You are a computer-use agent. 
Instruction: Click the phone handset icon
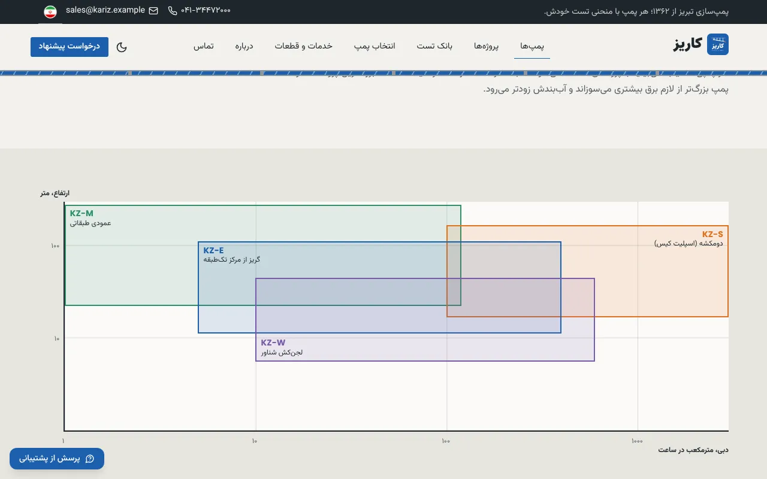tap(173, 11)
